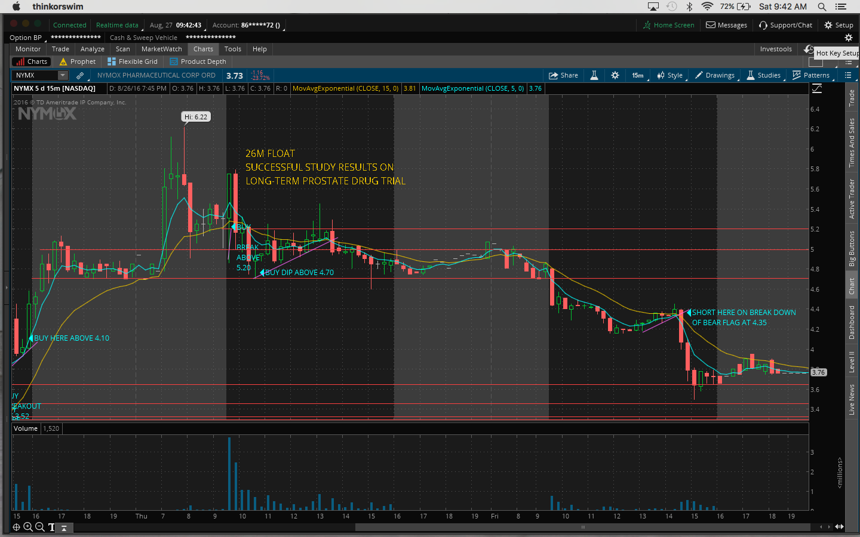Open the Level II side tab
The width and height of the screenshot is (860, 537).
tap(852, 362)
